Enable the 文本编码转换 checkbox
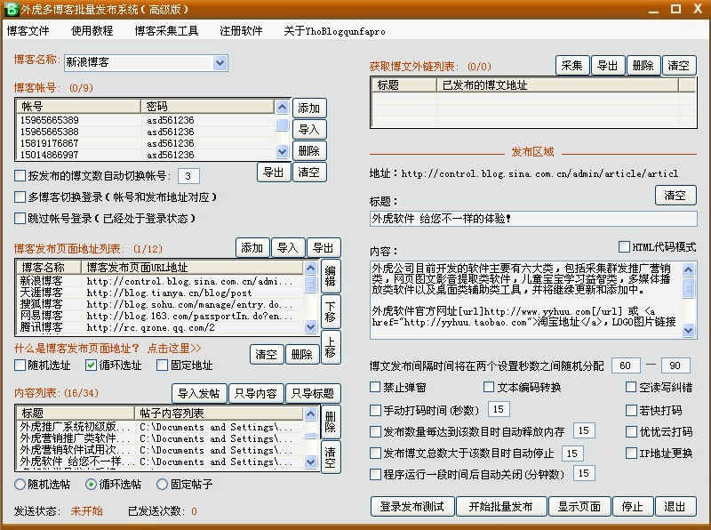 [x=489, y=387]
